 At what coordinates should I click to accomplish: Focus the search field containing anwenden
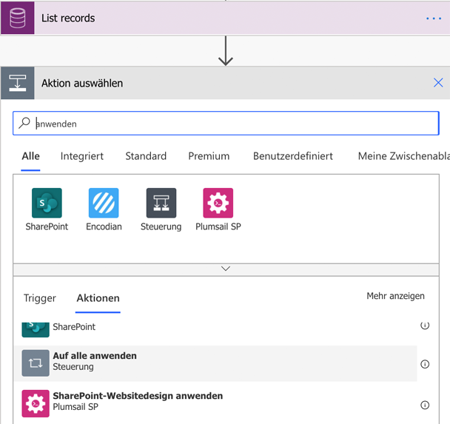[226, 123]
